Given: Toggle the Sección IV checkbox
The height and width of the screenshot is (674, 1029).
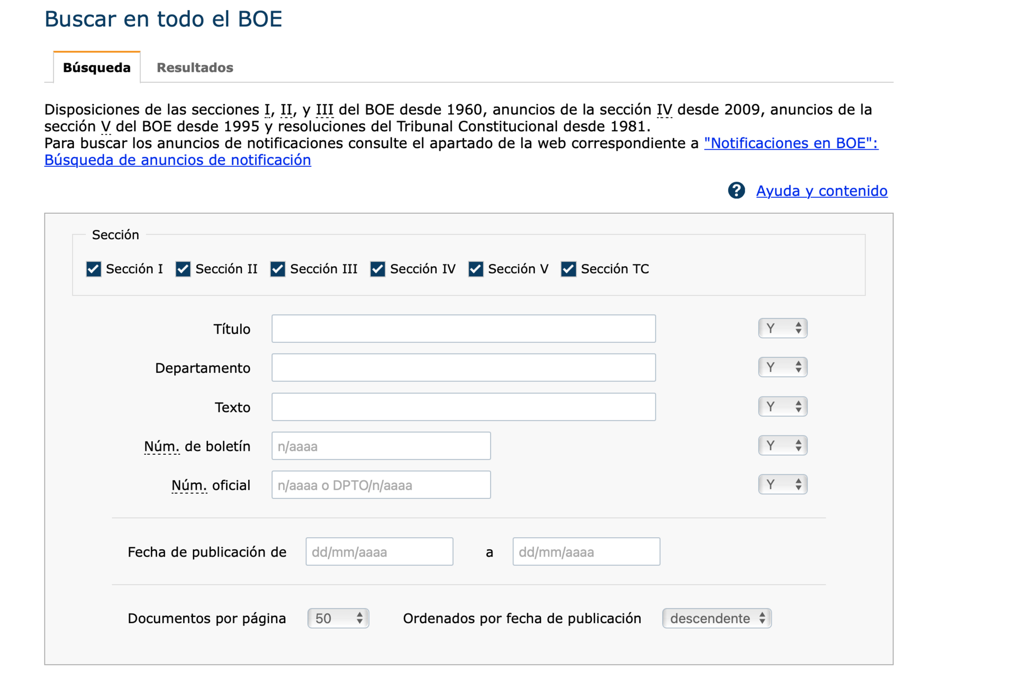Looking at the screenshot, I should [x=378, y=269].
